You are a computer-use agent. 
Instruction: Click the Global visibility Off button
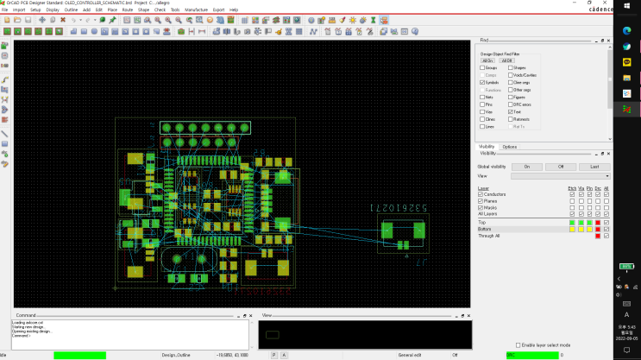(x=560, y=166)
